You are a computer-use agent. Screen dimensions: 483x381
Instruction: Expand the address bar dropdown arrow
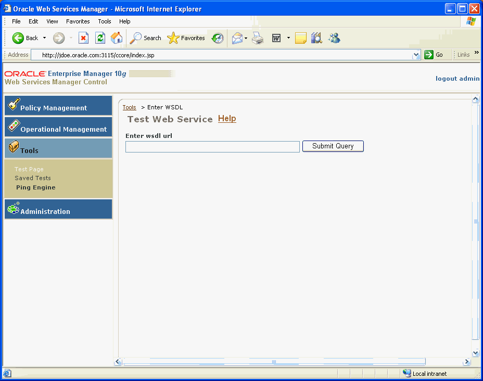click(416, 55)
